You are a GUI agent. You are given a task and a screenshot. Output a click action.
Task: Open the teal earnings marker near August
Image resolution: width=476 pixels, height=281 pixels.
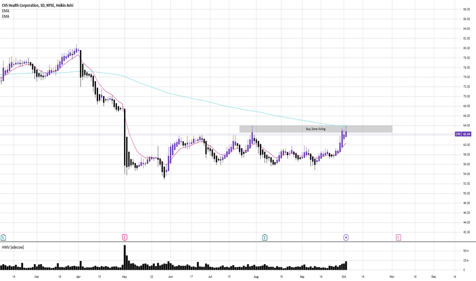coord(265,237)
